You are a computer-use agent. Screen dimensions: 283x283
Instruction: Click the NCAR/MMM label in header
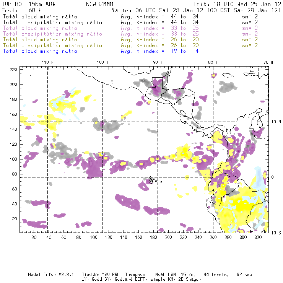point(99,4)
